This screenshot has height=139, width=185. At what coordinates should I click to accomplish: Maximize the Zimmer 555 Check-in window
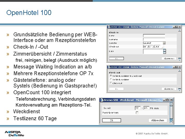177,27
